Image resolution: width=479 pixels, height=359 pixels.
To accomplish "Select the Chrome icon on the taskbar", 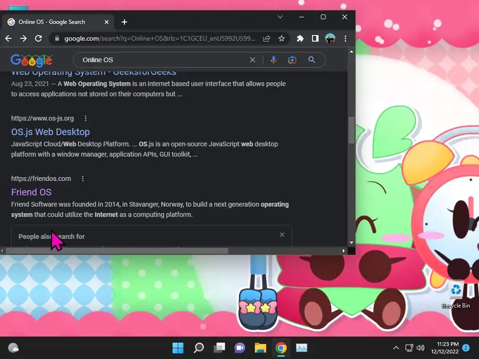I will (x=281, y=348).
